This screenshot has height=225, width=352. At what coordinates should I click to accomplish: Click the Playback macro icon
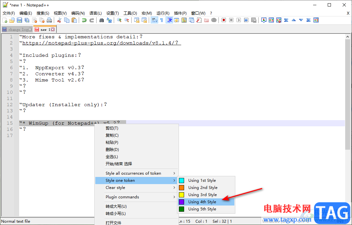pos(239,20)
